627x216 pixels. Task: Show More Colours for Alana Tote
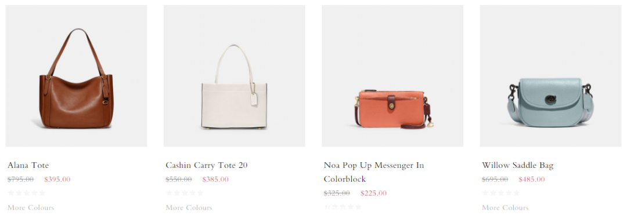coord(31,208)
